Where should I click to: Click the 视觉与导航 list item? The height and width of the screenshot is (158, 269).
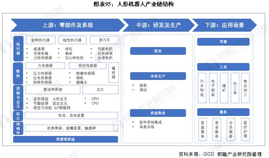43,108
